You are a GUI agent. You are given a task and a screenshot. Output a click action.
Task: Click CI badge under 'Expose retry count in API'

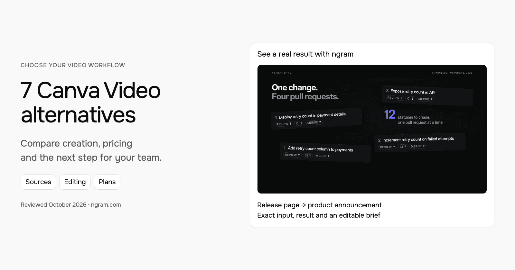(410, 99)
